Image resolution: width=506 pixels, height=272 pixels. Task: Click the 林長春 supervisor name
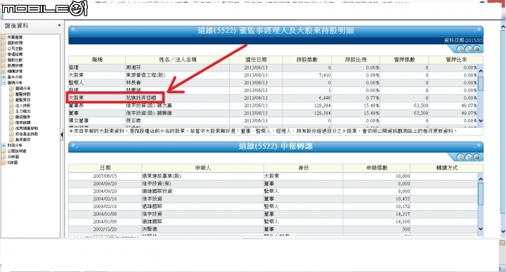(134, 83)
